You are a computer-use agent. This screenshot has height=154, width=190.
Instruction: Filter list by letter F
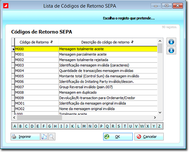coord(44,126)
